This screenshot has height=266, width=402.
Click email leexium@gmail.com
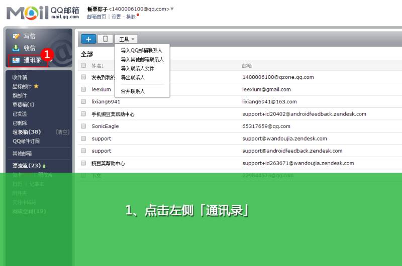tap(266, 89)
